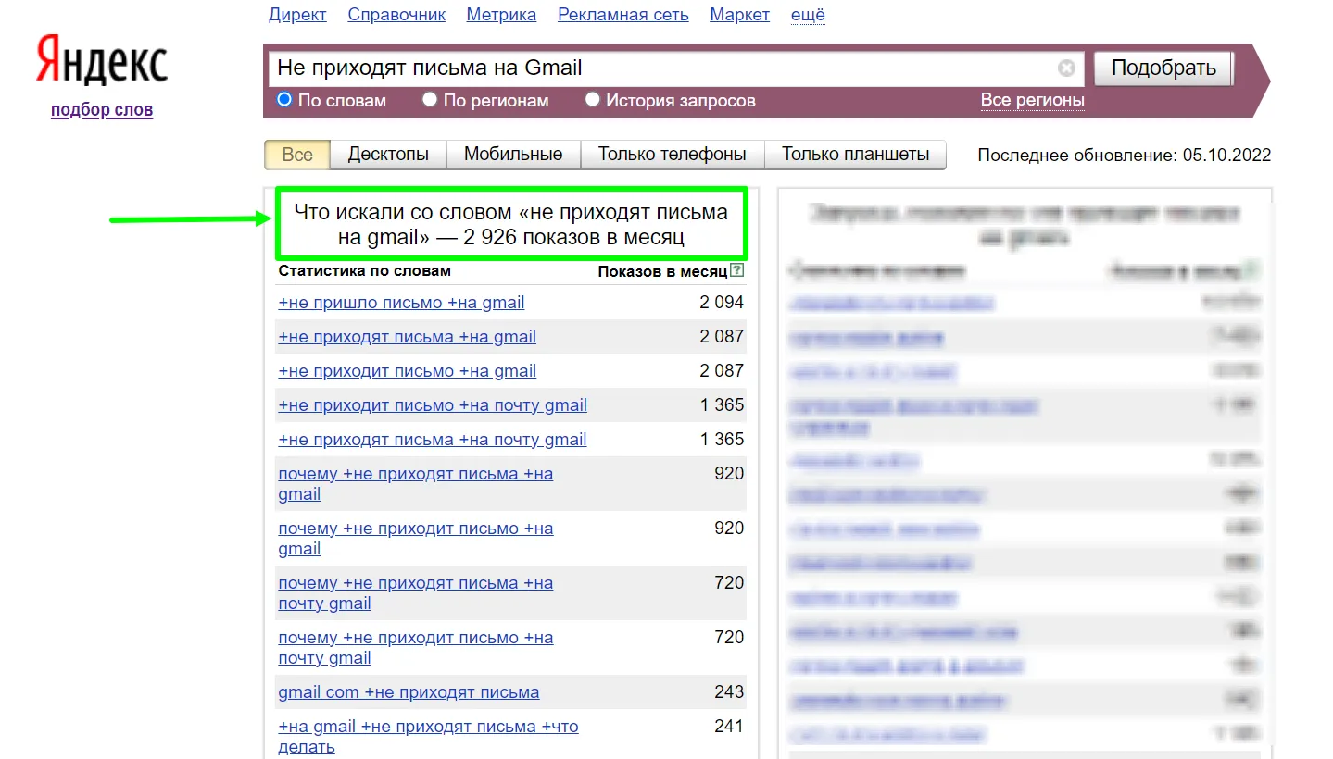Viewport: 1333px width, 759px height.
Task: Switch to the Только телефоны tab
Action: coord(672,155)
